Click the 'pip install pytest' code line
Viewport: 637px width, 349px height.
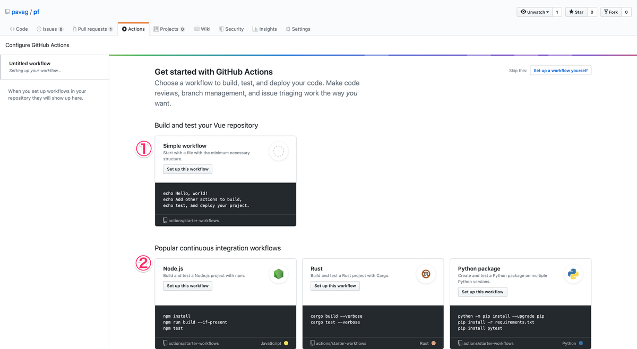(x=480, y=328)
